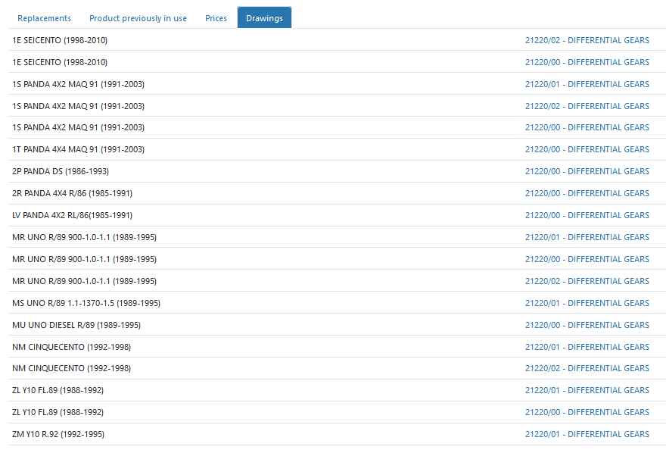Screen dimensions: 666x453
Task: Open drawing link for 2R PANDA 4X4 R/86
Action: (x=587, y=193)
